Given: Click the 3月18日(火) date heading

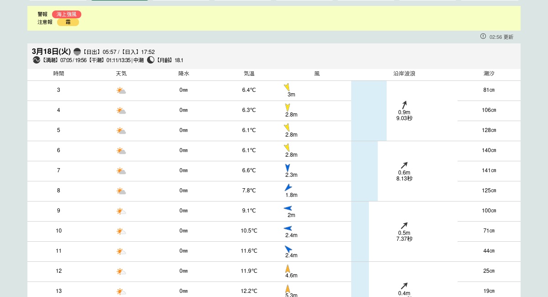Looking at the screenshot, I should (51, 52).
